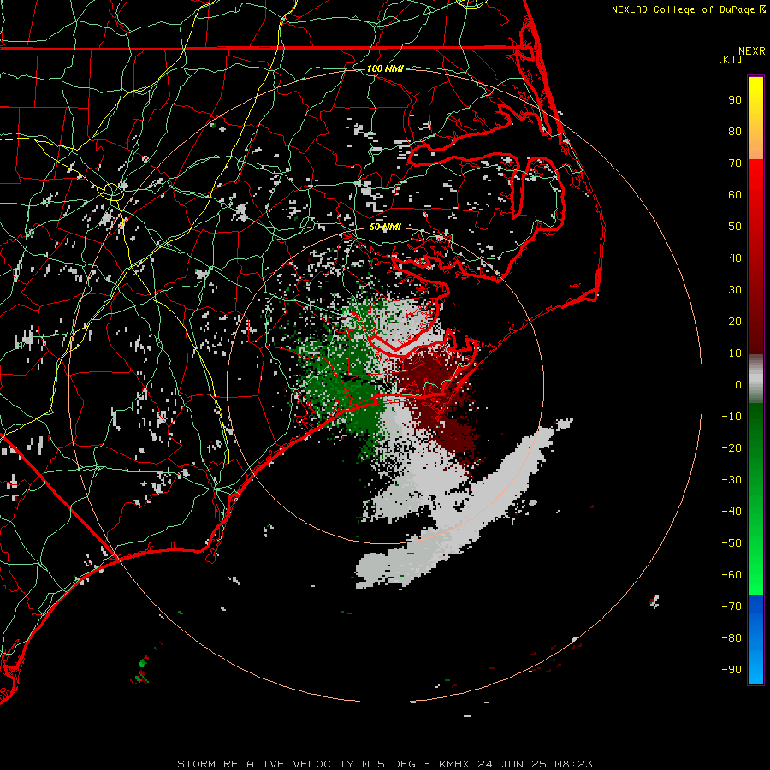Select the -70 knot scale label
770x770 pixels.
click(731, 607)
